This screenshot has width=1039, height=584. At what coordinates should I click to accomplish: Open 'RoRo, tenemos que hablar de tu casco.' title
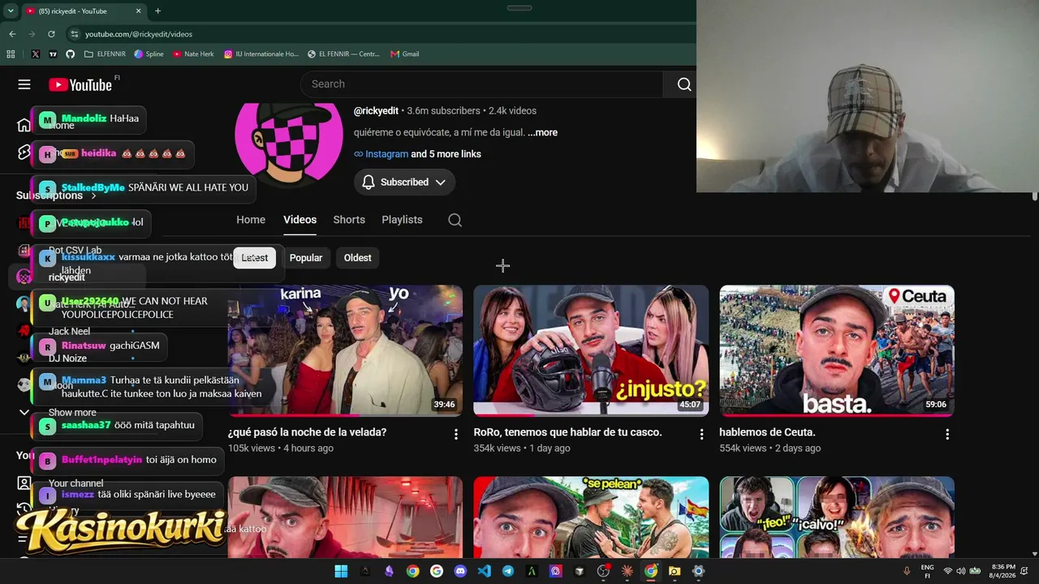(x=567, y=432)
